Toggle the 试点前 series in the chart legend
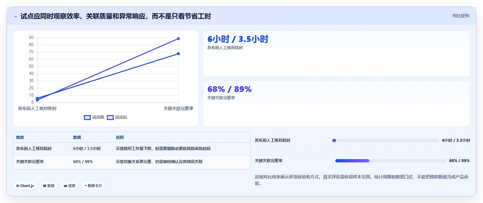This screenshot has height=203, width=483. tap(94, 117)
